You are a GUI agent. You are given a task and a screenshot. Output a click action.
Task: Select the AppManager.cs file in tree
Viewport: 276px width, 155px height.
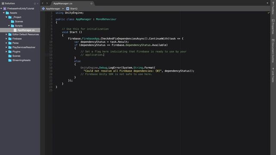tap(26, 30)
